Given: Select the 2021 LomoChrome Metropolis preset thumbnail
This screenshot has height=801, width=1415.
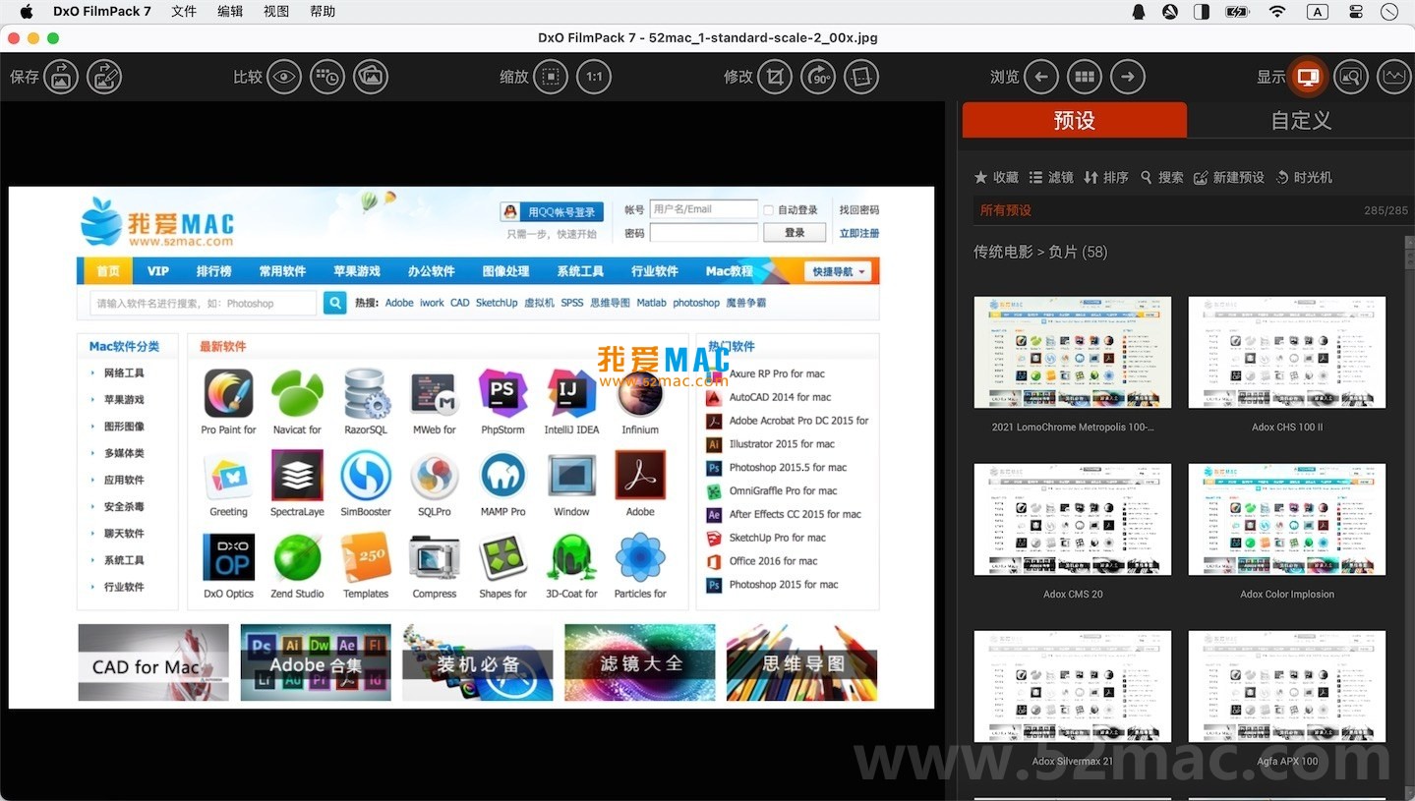Looking at the screenshot, I should pyautogui.click(x=1073, y=352).
